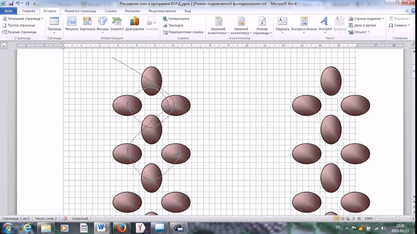This screenshot has width=417, height=234.
Task: Open Word help with the question mark icon
Action: coord(413,11)
